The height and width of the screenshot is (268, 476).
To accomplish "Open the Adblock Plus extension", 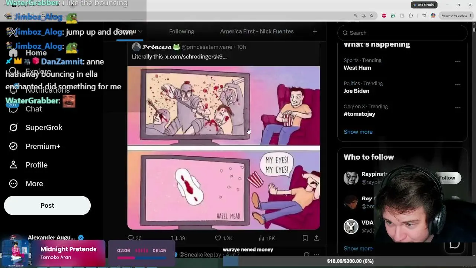I will [x=384, y=16].
